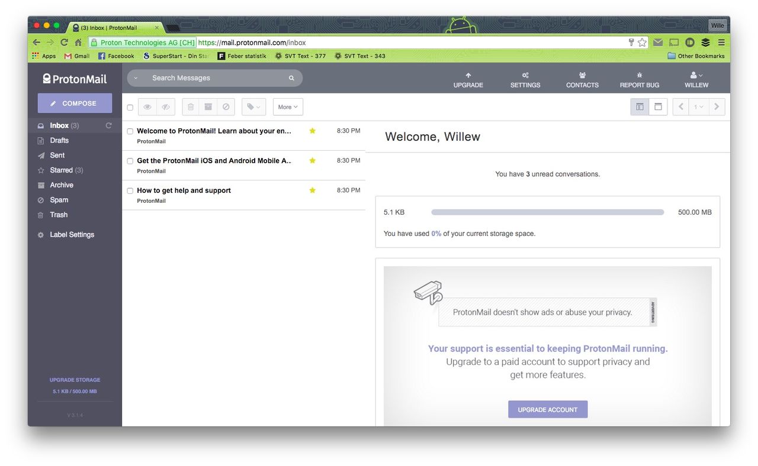Viewport: 758px width, 466px height.
Task: Go to previous page arrow
Action: pos(681,107)
